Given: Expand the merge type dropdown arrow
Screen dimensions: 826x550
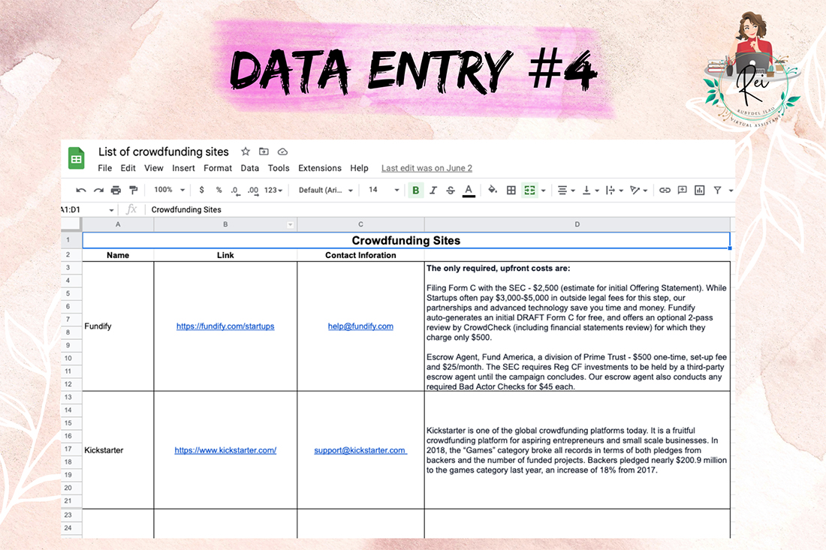Looking at the screenshot, I should coord(543,191).
